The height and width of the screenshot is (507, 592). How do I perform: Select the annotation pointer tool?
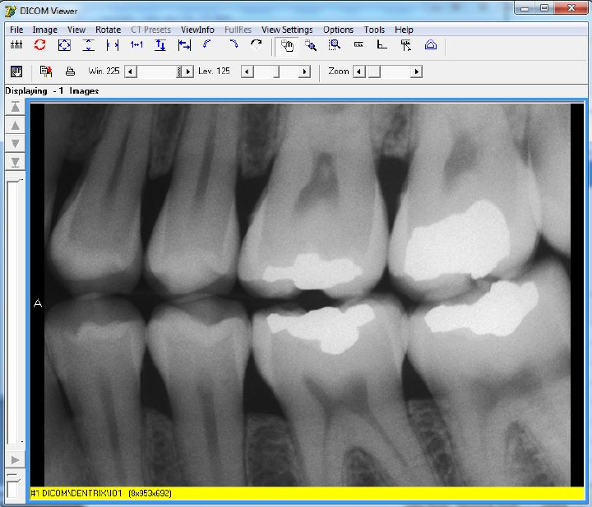(x=406, y=45)
